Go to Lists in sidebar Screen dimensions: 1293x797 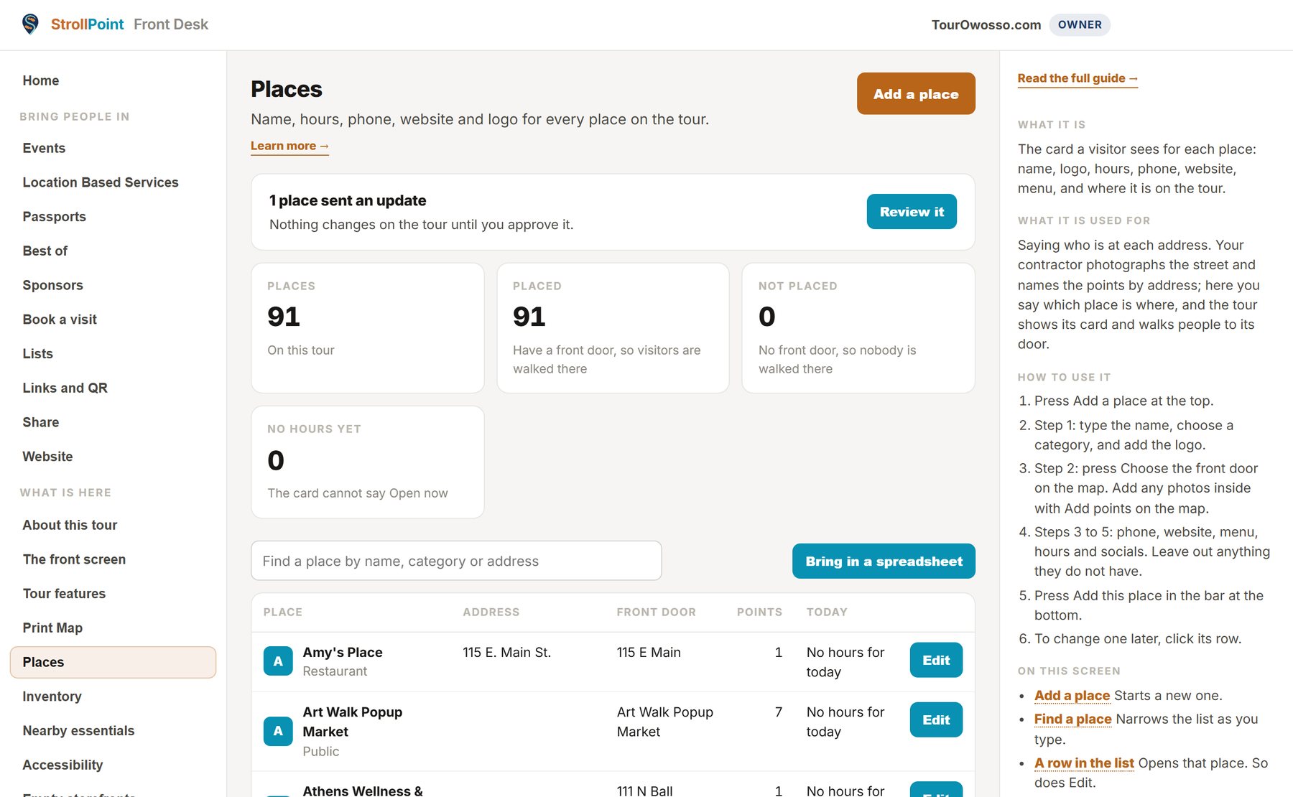click(38, 353)
